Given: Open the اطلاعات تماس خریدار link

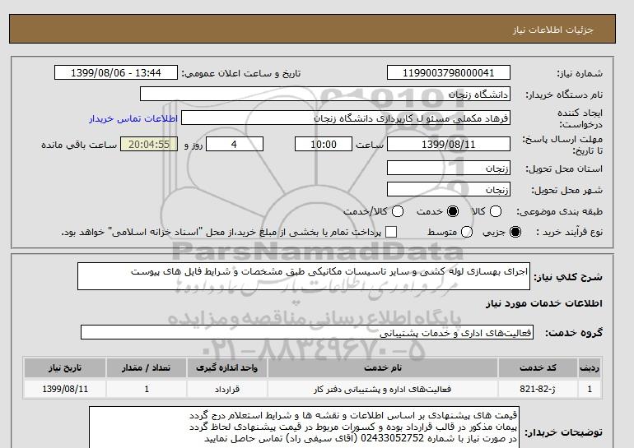Looking at the screenshot, I should pos(133,119).
